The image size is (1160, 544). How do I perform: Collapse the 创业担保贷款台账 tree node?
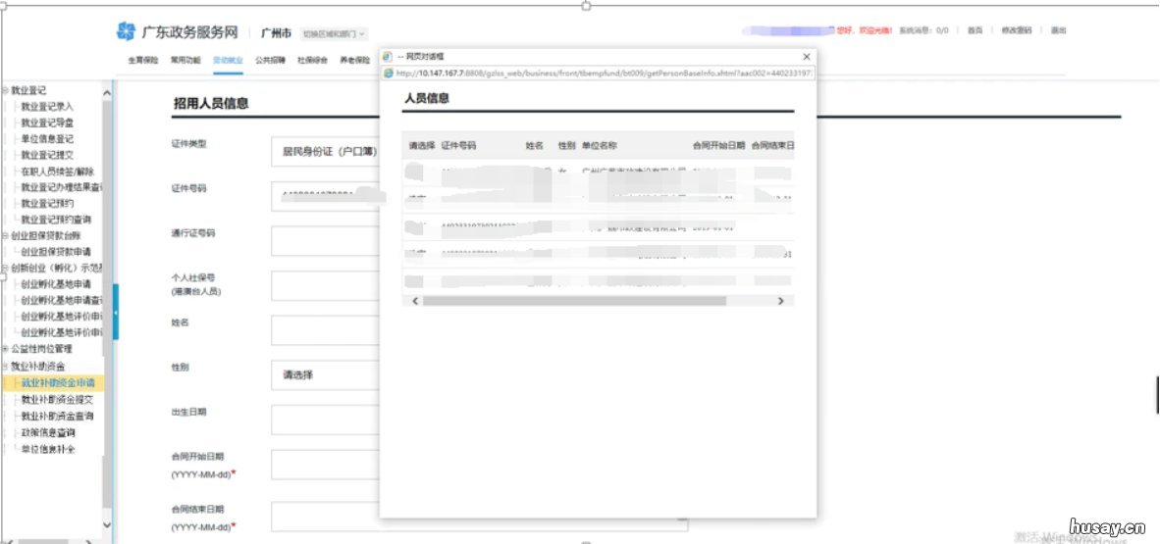coord(5,236)
